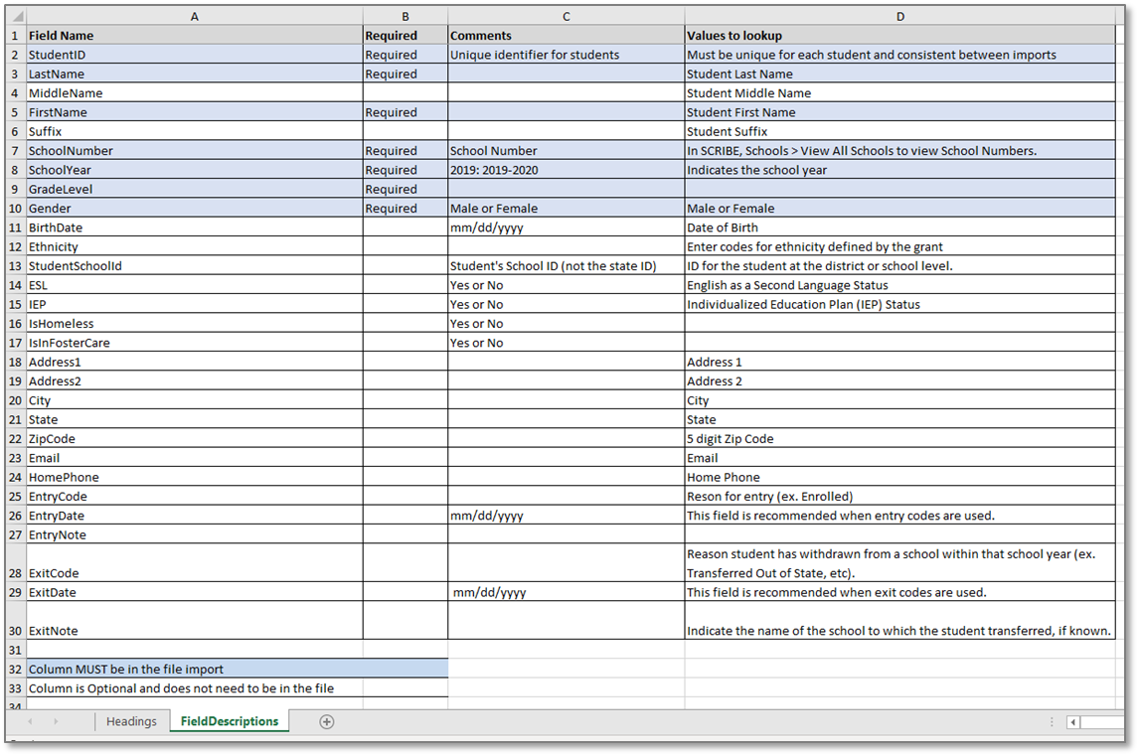Click 'English as a Second Language Status' cell
The width and height of the screenshot is (1139, 756).
click(900, 285)
